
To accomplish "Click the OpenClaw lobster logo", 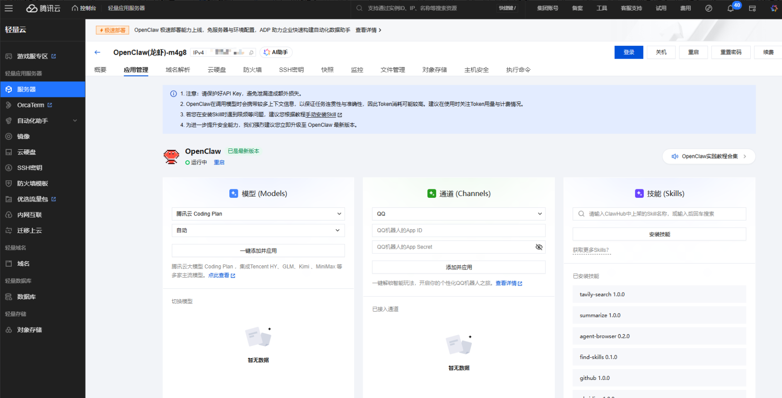I will point(171,157).
